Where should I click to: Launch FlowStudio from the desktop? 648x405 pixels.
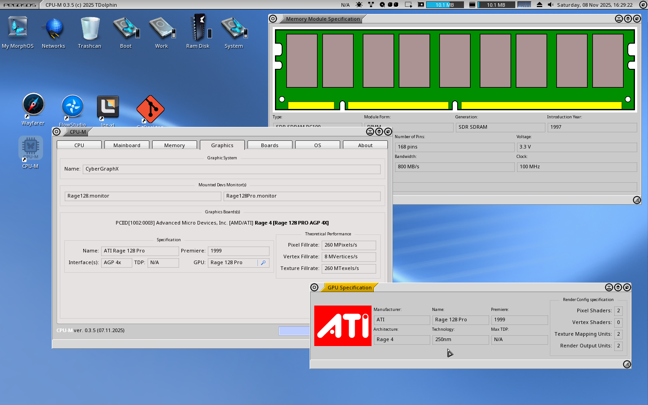(x=72, y=107)
